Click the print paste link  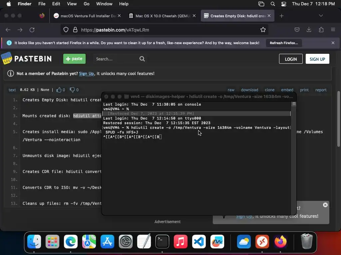pos(304,90)
